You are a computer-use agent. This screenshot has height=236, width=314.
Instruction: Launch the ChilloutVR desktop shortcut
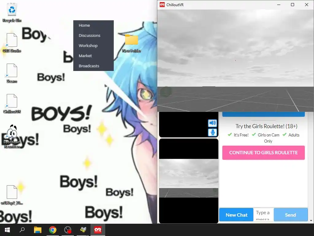[12, 104]
